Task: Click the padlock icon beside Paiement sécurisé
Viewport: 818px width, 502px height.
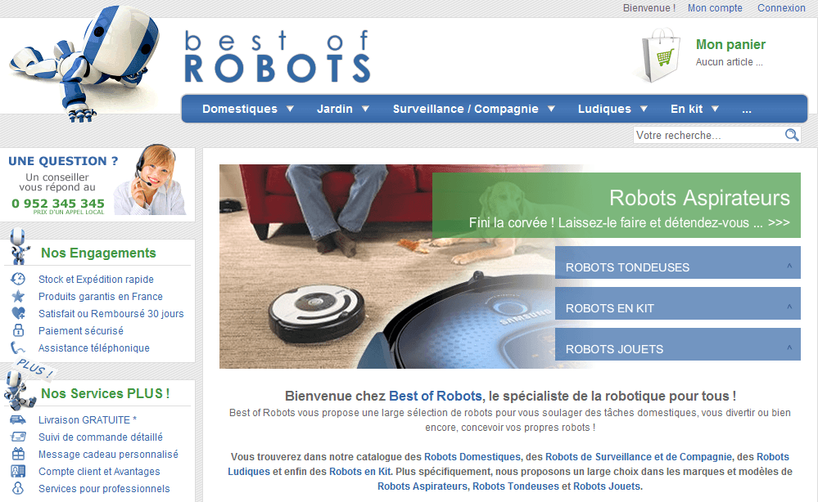Action: tap(18, 330)
